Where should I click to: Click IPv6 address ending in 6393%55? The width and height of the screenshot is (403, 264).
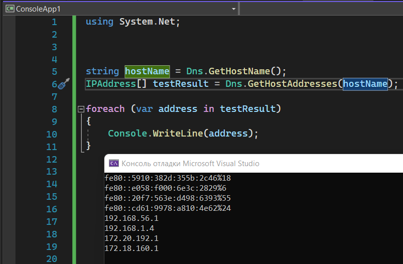[x=168, y=198]
